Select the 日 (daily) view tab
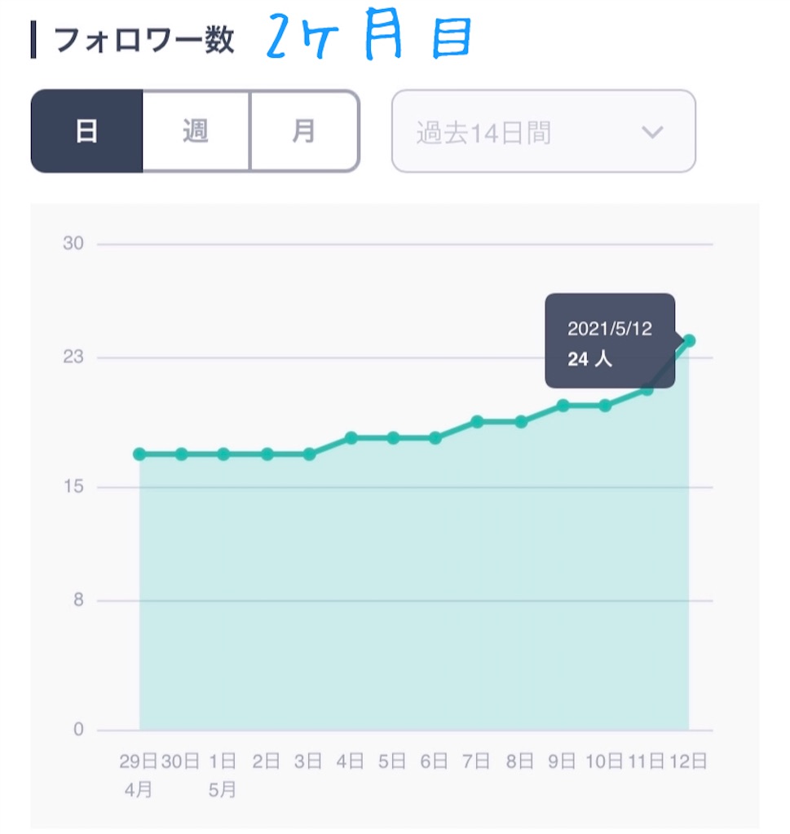Screen dimensions: 790x834 [x=86, y=131]
